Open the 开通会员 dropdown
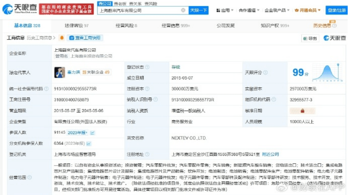The height and width of the screenshot is (195, 348). (x=308, y=10)
